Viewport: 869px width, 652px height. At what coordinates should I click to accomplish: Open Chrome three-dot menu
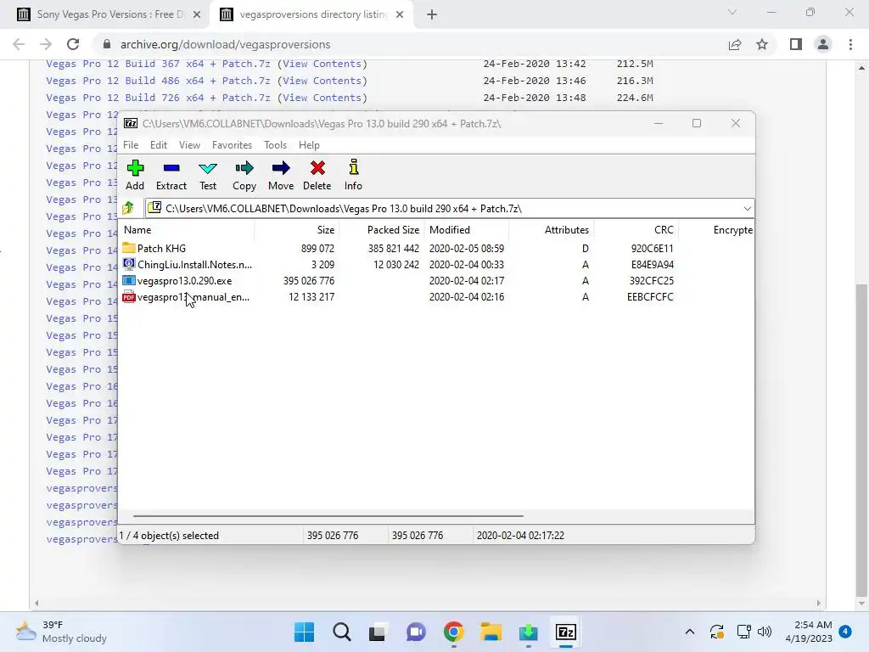coord(850,44)
